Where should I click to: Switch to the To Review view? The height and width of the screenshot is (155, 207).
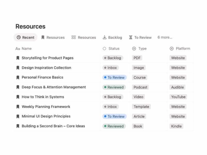pyautogui.click(x=143, y=37)
